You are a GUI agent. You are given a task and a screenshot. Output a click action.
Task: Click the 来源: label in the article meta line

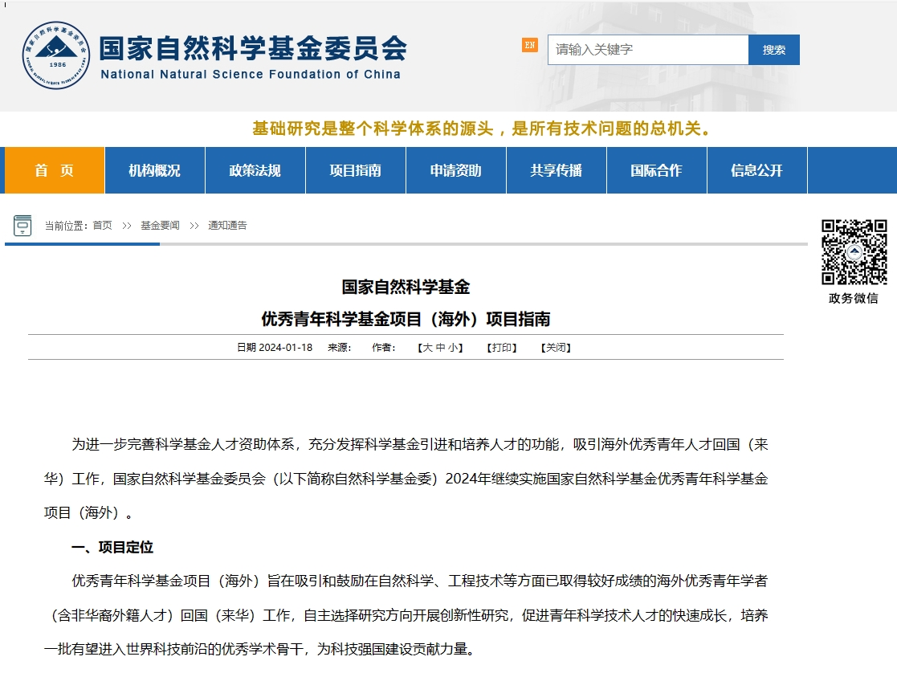click(x=339, y=348)
